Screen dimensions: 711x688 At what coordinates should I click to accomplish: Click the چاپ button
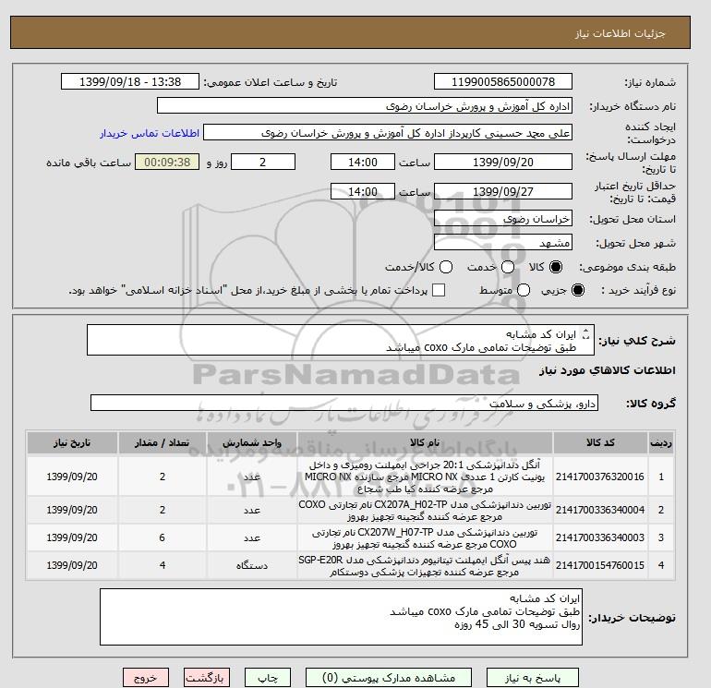click(268, 678)
